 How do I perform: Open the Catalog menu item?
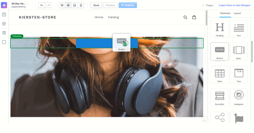(x=113, y=17)
